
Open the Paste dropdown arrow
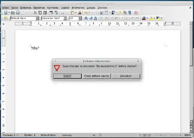[76, 13]
